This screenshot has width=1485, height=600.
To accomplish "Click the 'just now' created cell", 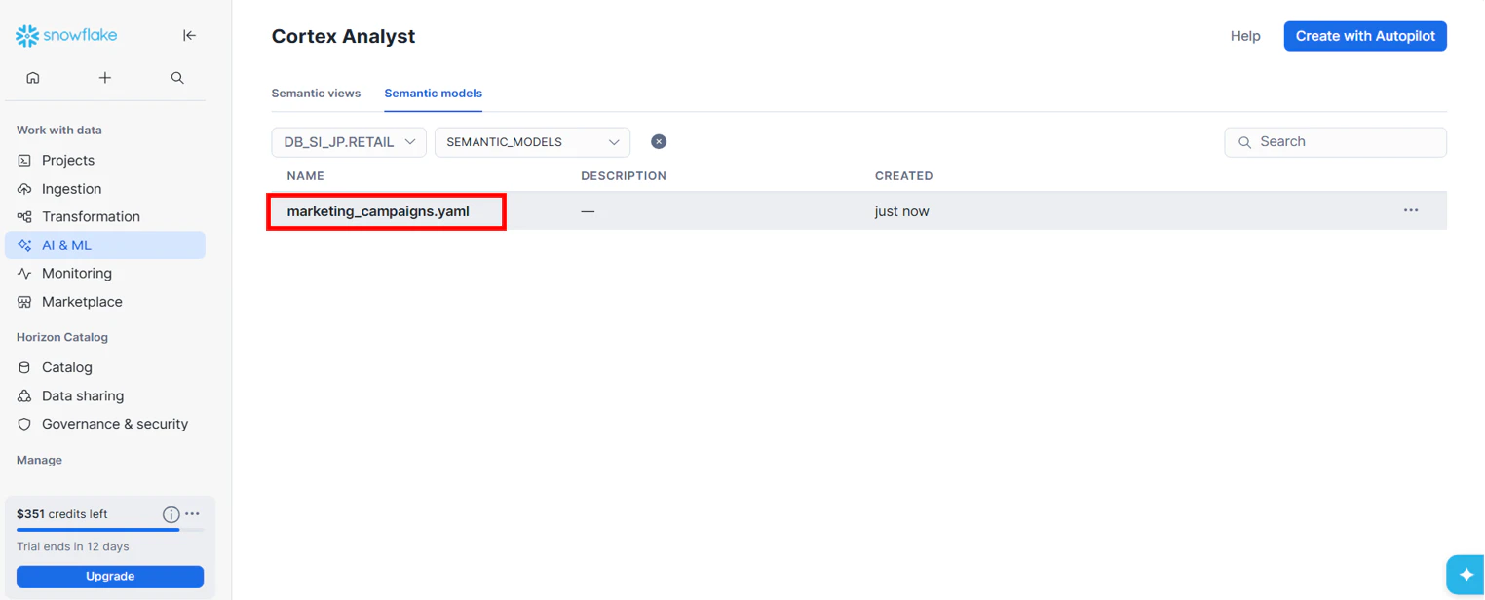I will click(901, 211).
